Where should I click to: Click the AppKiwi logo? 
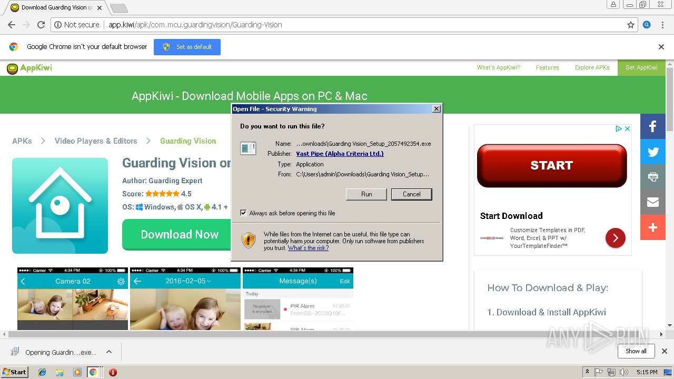(x=29, y=68)
